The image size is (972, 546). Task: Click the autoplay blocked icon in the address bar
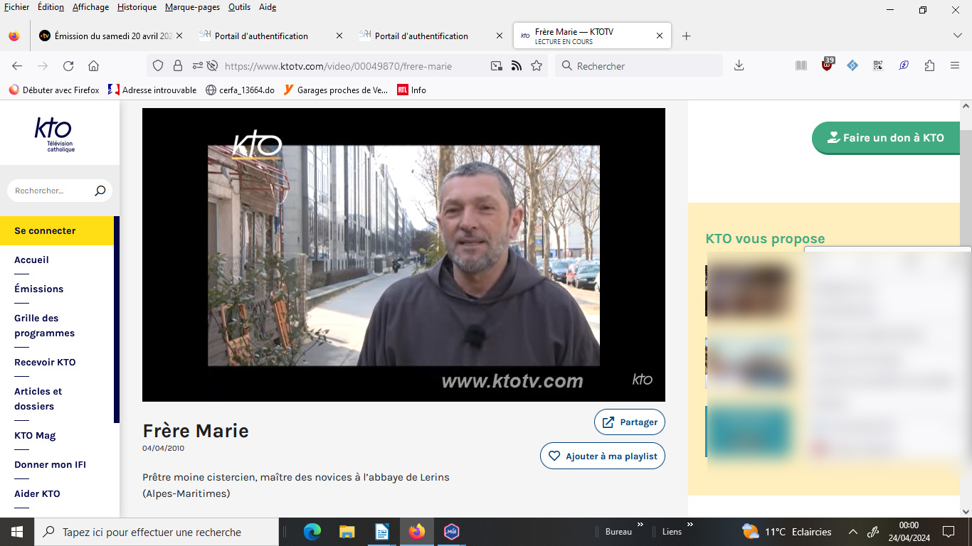212,65
